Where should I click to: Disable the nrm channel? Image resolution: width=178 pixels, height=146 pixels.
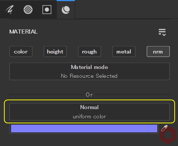click(x=158, y=52)
